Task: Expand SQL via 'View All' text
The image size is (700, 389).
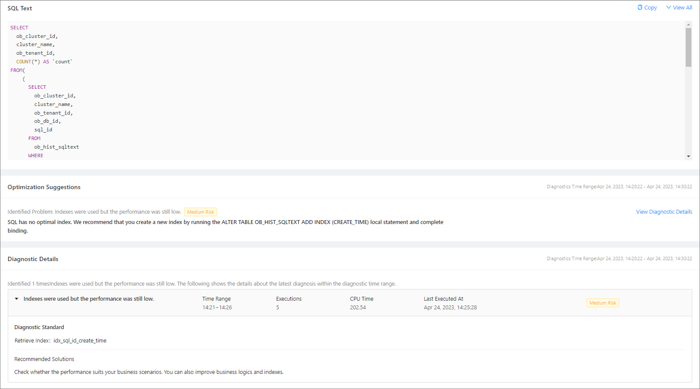Action: [x=682, y=8]
